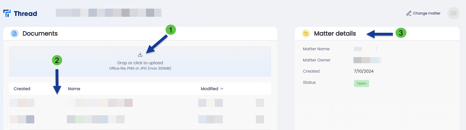Click the pencil icon beside Change matter
Screen dimensions: 466x130
[409, 13]
